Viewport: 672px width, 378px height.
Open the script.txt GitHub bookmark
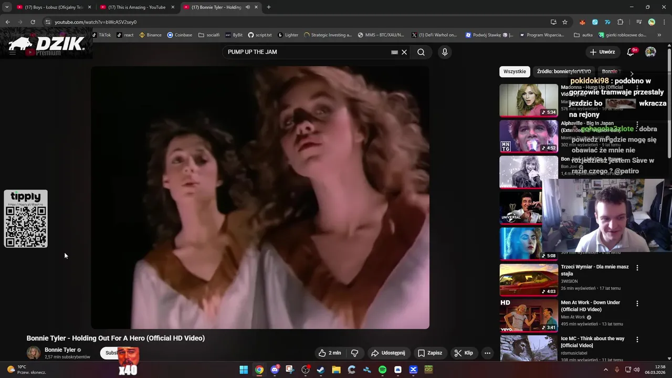[260, 35]
